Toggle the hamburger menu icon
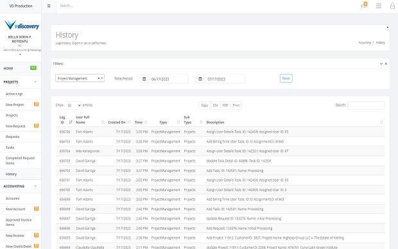The width and height of the screenshot is (398, 249). [49, 6]
